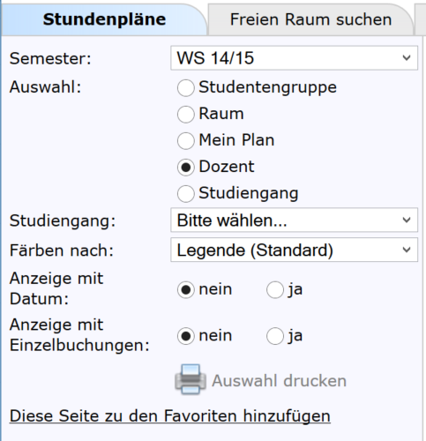426x441 pixels.
Task: Click the Legende (Standard) dropdown arrow
Action: coord(407,250)
